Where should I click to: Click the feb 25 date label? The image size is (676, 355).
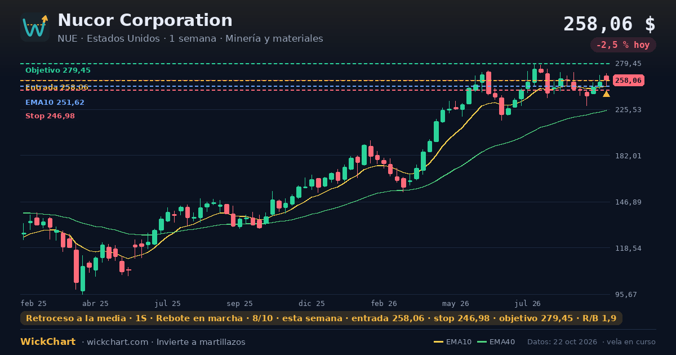coord(33,304)
